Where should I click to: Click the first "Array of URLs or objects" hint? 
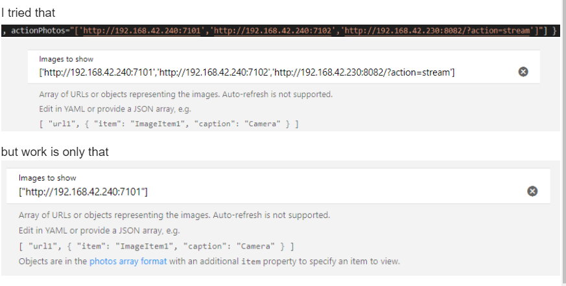click(185, 94)
